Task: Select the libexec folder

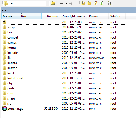Action: click(x=12, y=68)
